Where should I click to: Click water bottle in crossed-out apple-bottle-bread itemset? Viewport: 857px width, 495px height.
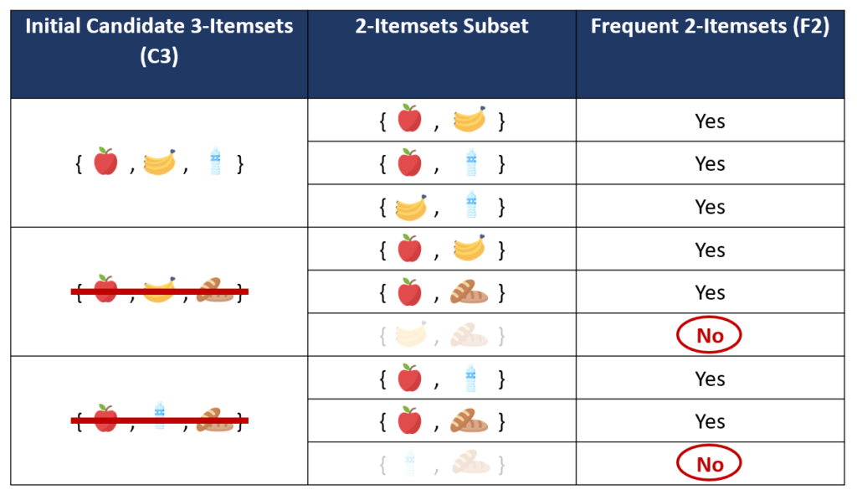click(x=160, y=416)
